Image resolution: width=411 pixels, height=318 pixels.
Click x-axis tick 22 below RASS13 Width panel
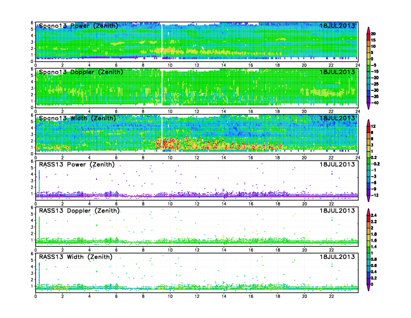point(331,296)
